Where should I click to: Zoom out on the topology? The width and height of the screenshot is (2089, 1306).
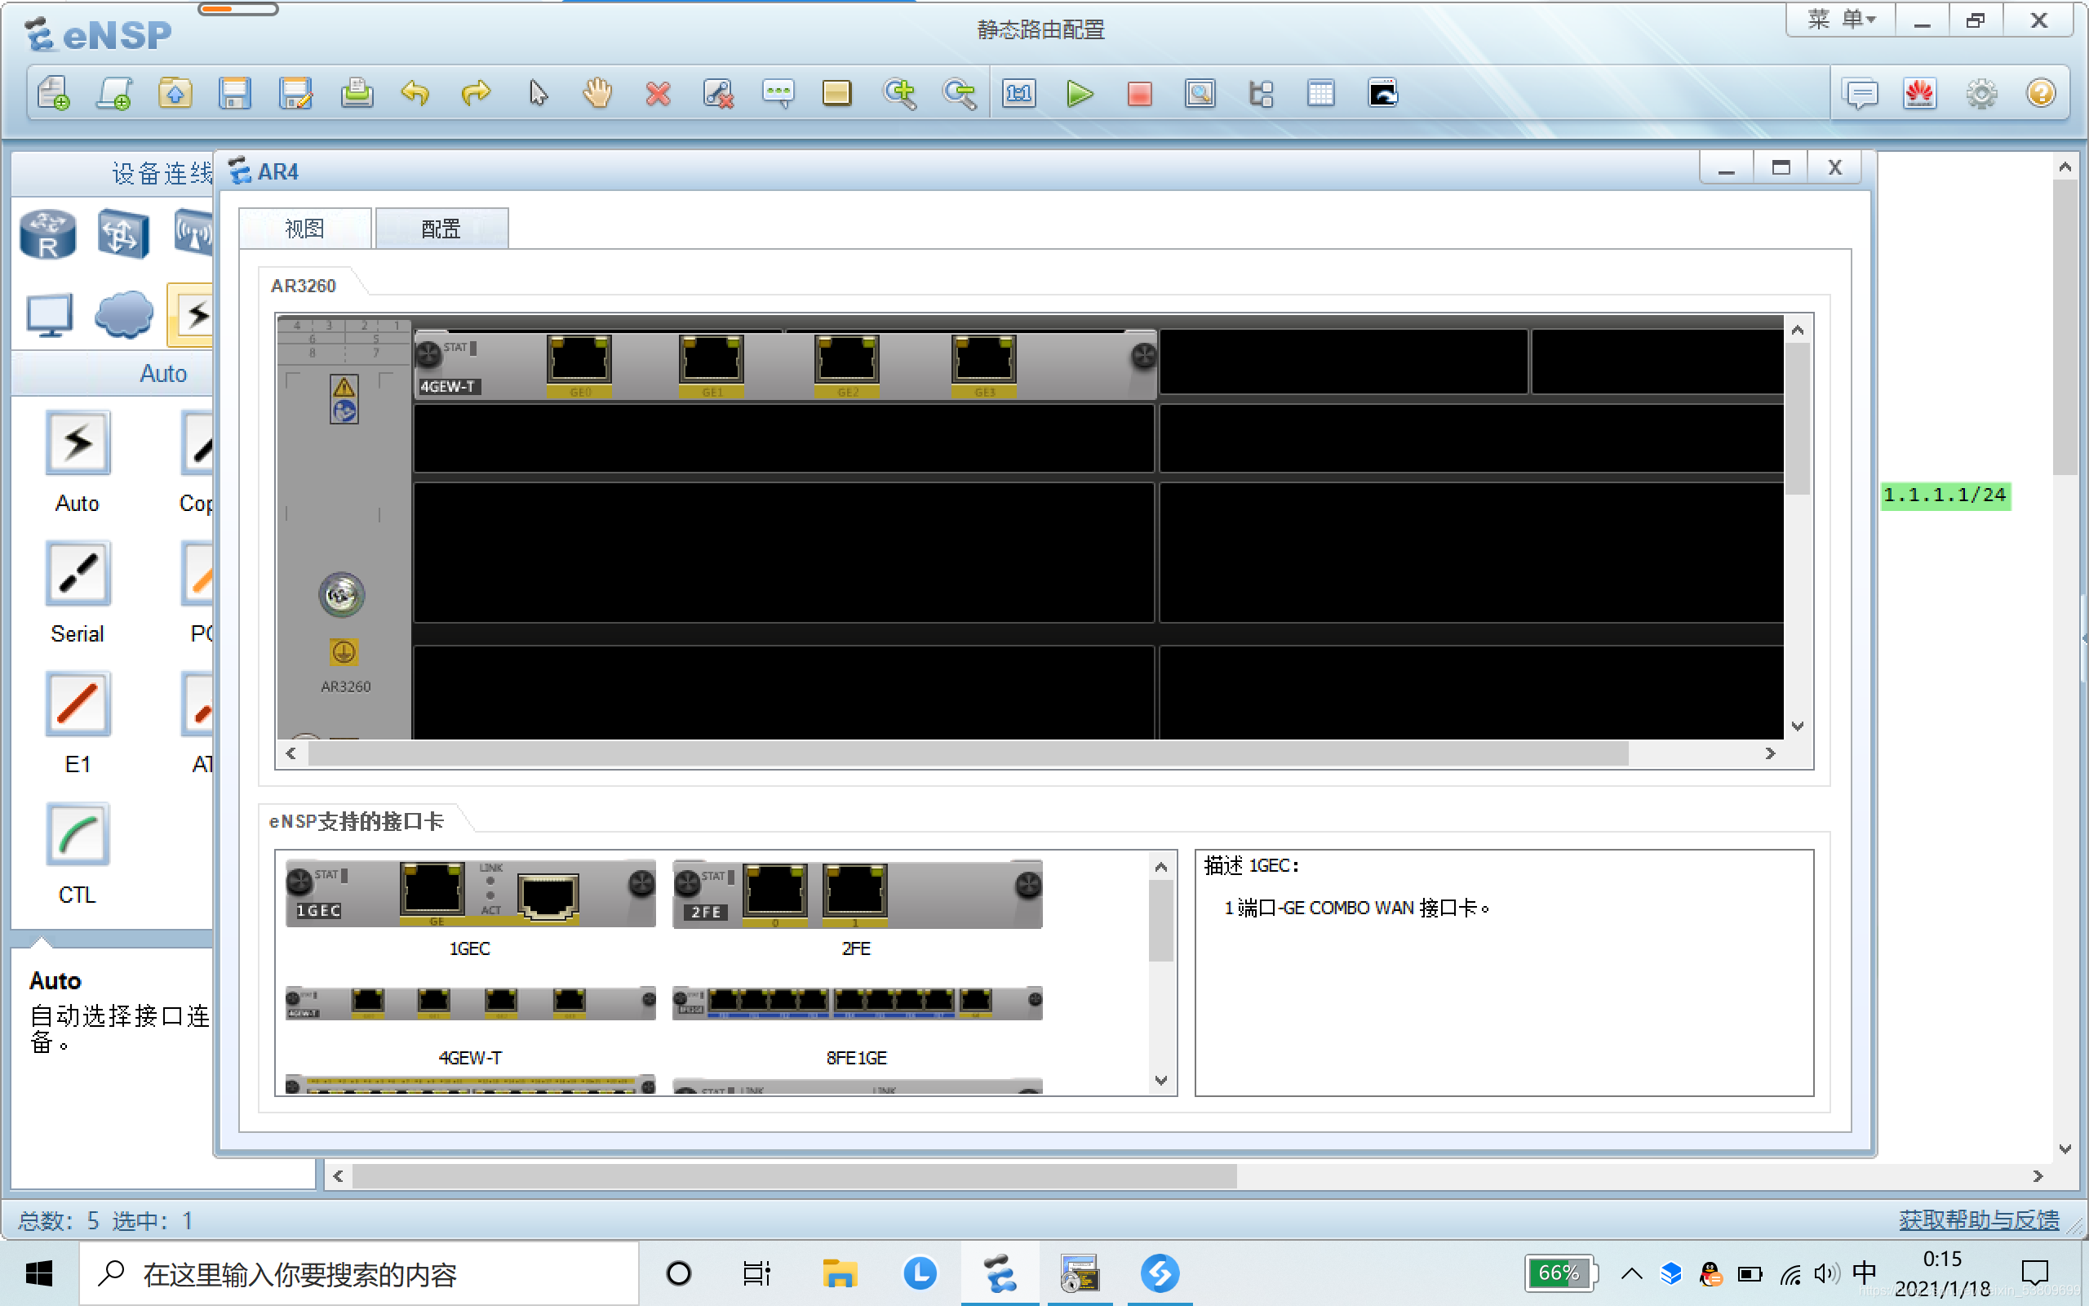[x=959, y=93]
